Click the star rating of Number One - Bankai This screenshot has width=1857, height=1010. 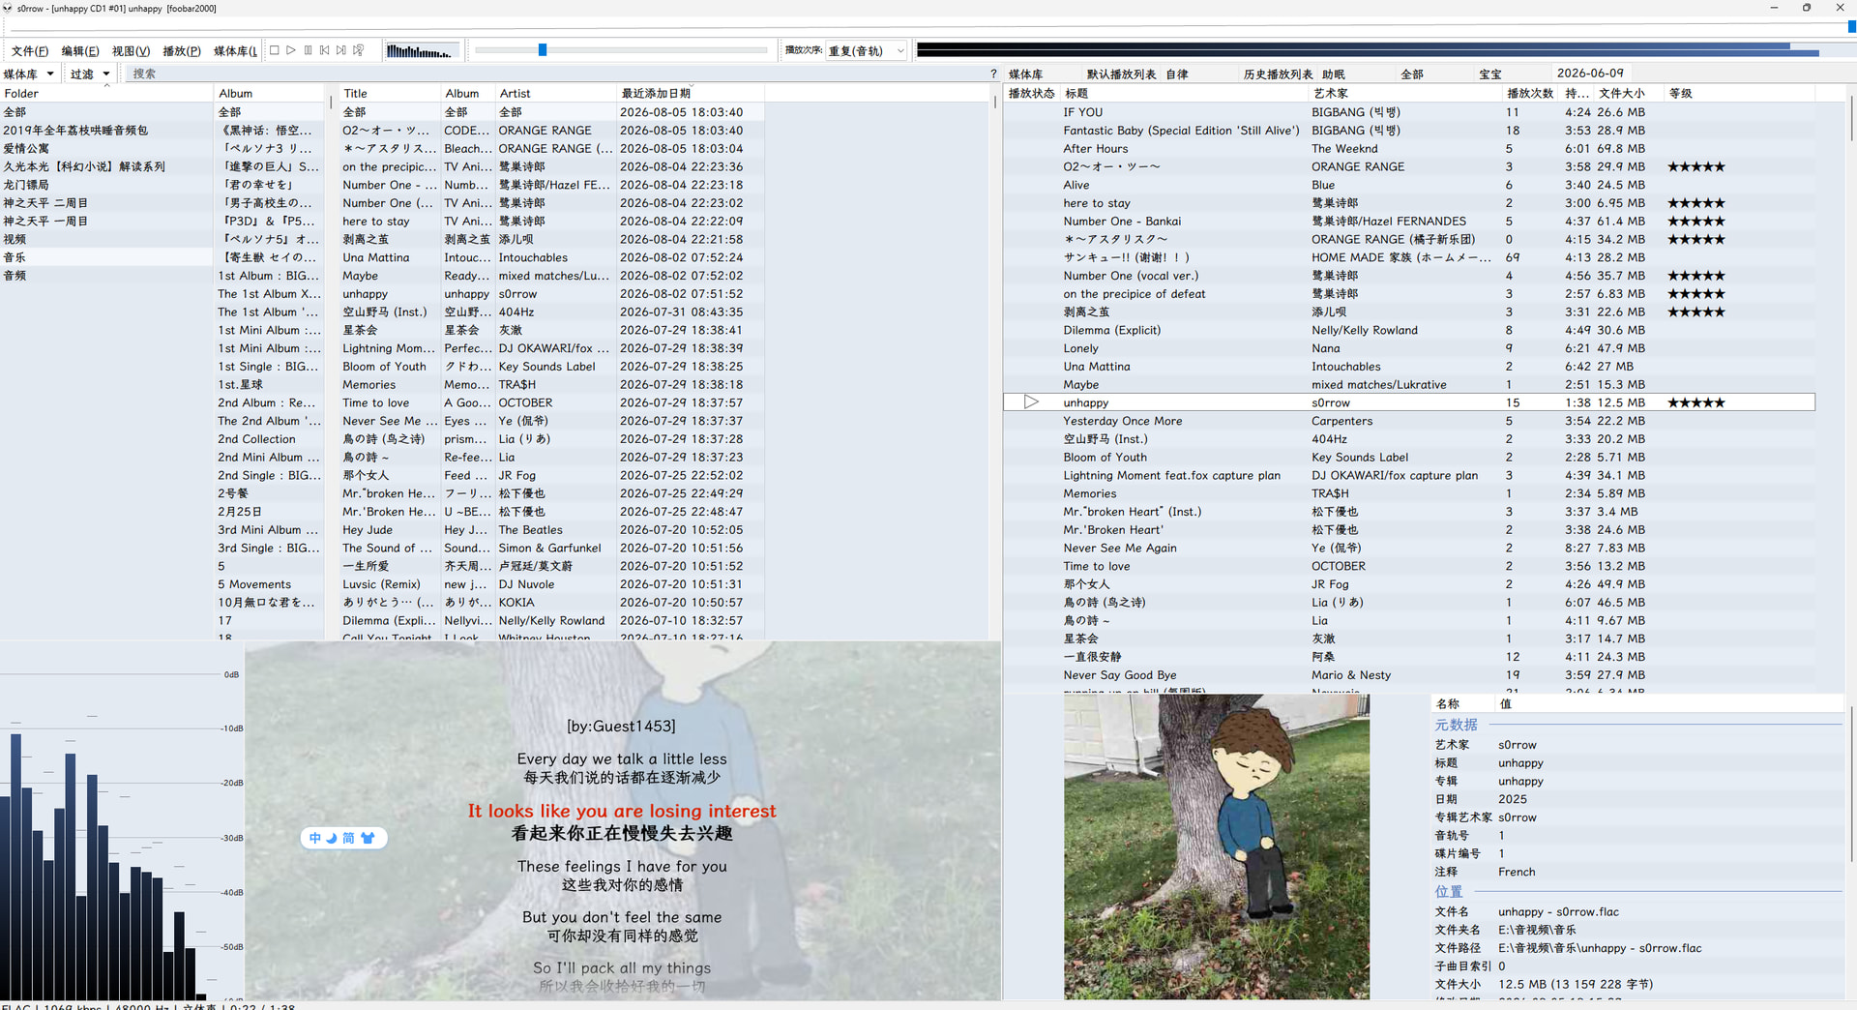click(x=1696, y=222)
